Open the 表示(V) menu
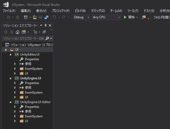Screen dimensions: 170x129 coord(41,11)
